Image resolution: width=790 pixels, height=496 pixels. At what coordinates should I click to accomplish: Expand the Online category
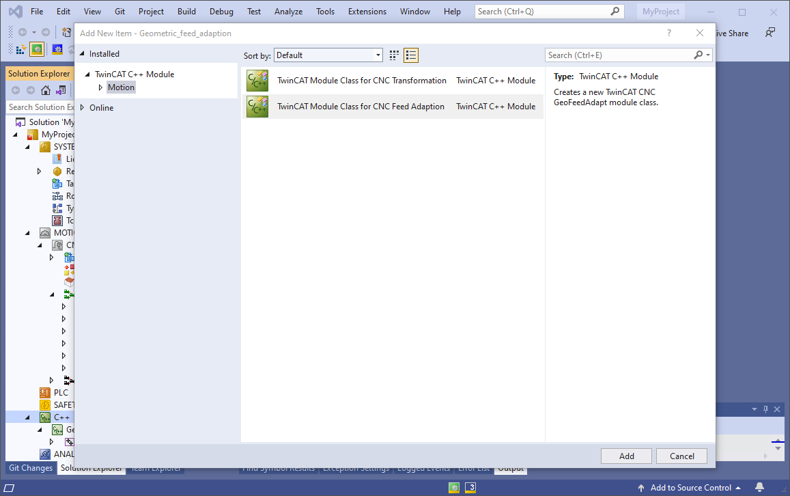[83, 108]
